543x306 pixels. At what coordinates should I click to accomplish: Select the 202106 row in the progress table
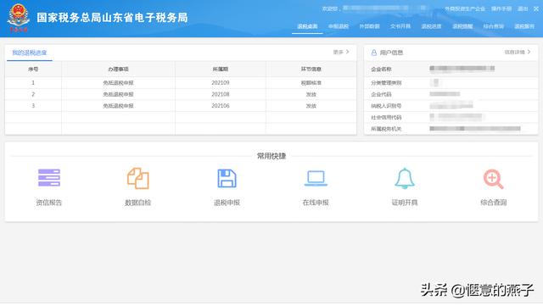181,106
